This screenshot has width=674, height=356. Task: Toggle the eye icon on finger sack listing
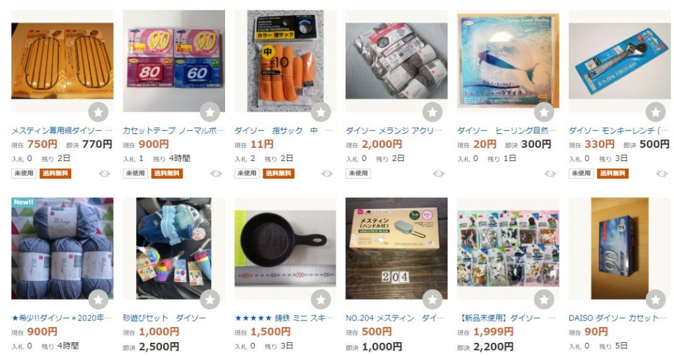[x=327, y=173]
